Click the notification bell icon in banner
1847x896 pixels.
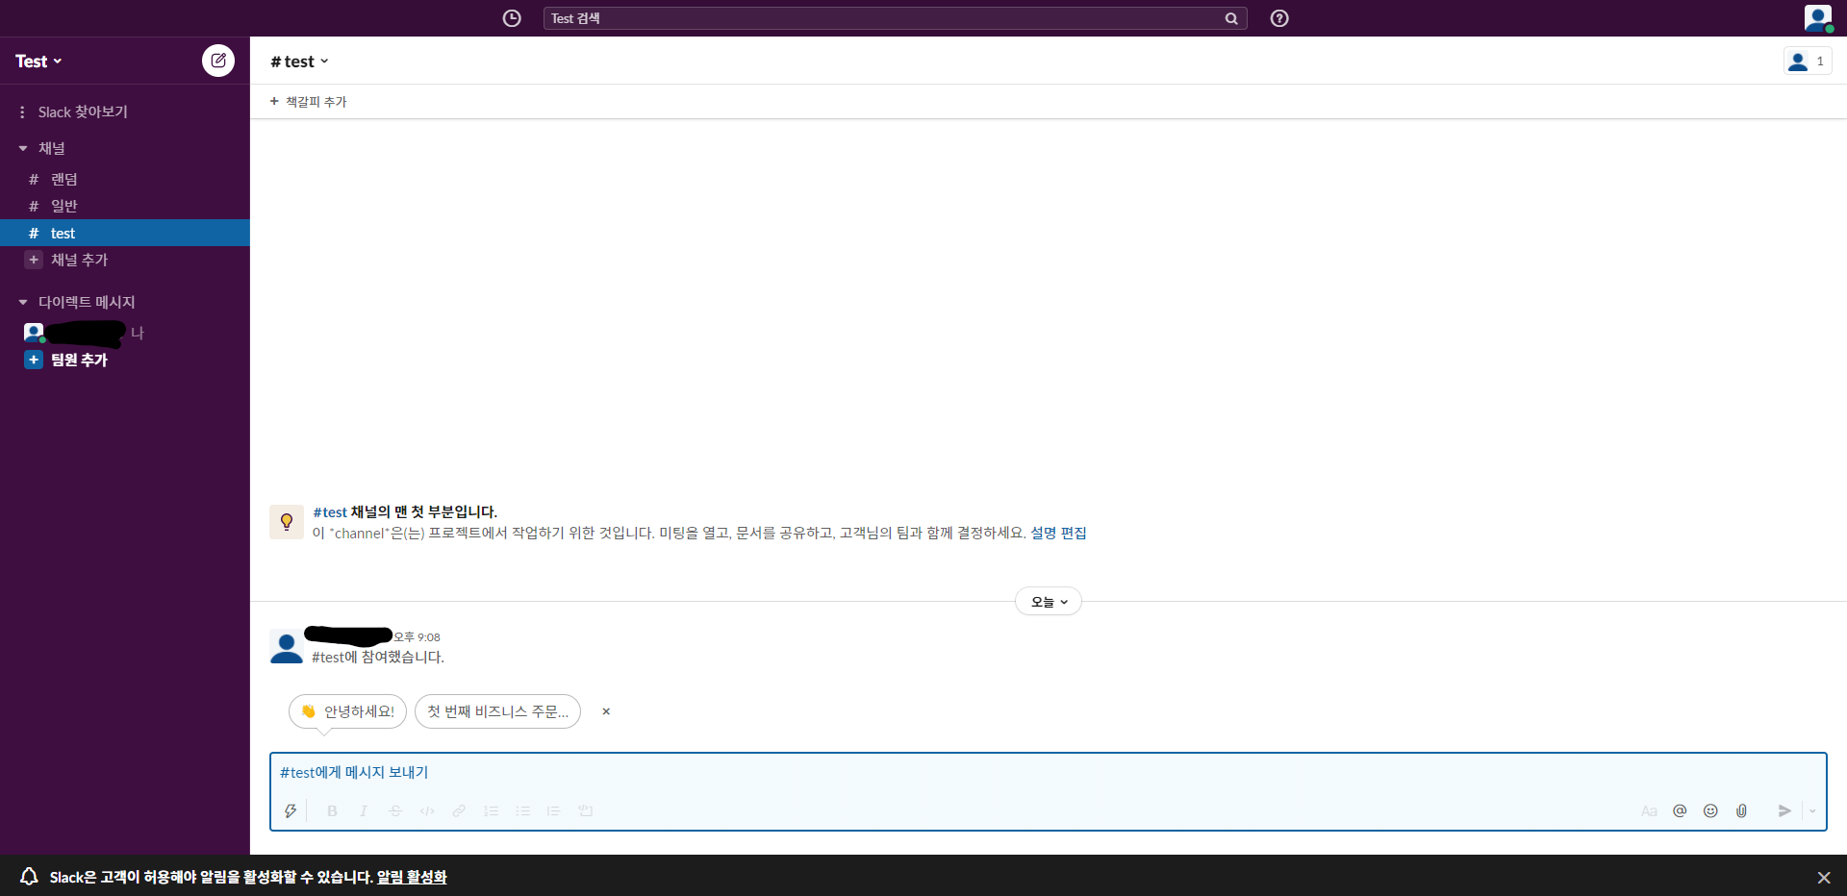tap(29, 876)
